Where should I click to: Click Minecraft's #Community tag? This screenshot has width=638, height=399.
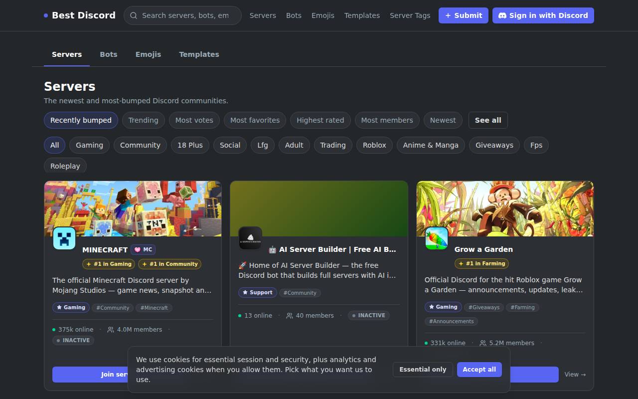pos(113,308)
